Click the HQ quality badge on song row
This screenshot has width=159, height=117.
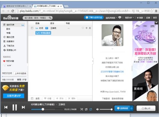coord(47,28)
